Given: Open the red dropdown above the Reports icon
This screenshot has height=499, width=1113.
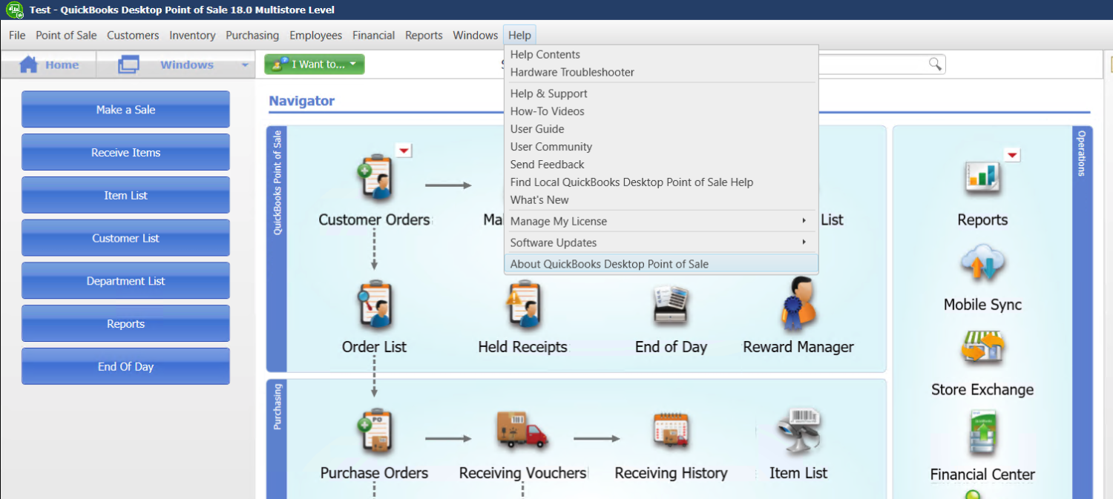Looking at the screenshot, I should click(1011, 155).
